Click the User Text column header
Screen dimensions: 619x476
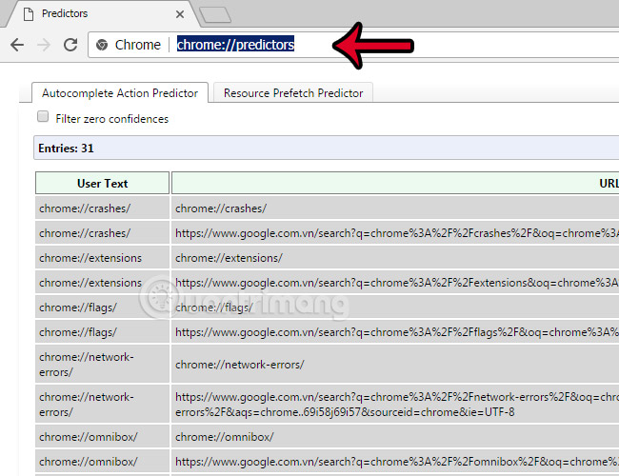click(x=102, y=183)
